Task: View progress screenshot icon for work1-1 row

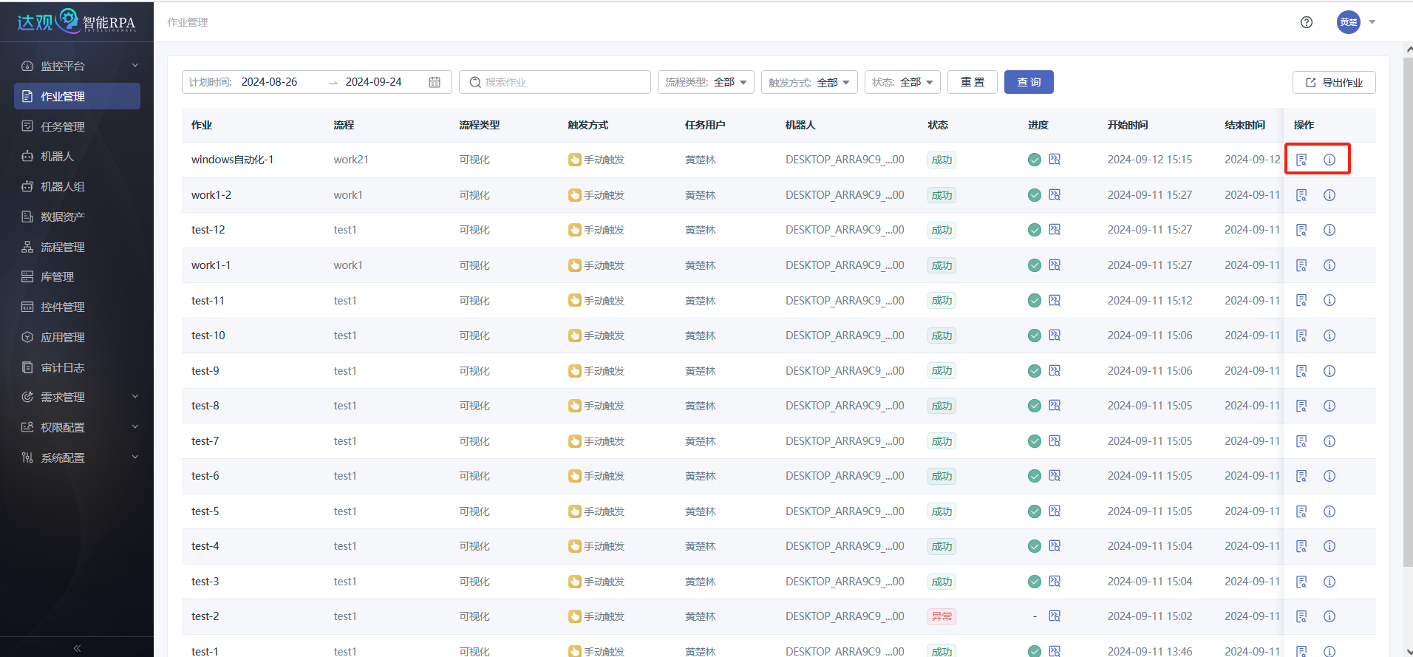Action: coord(1055,265)
